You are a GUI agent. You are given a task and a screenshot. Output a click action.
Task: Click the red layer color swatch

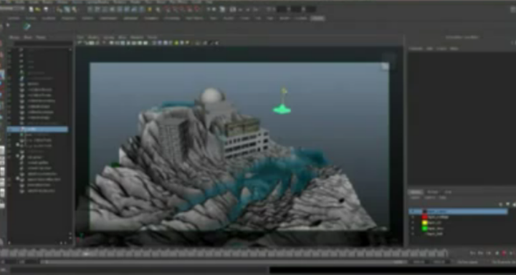pos(424,217)
